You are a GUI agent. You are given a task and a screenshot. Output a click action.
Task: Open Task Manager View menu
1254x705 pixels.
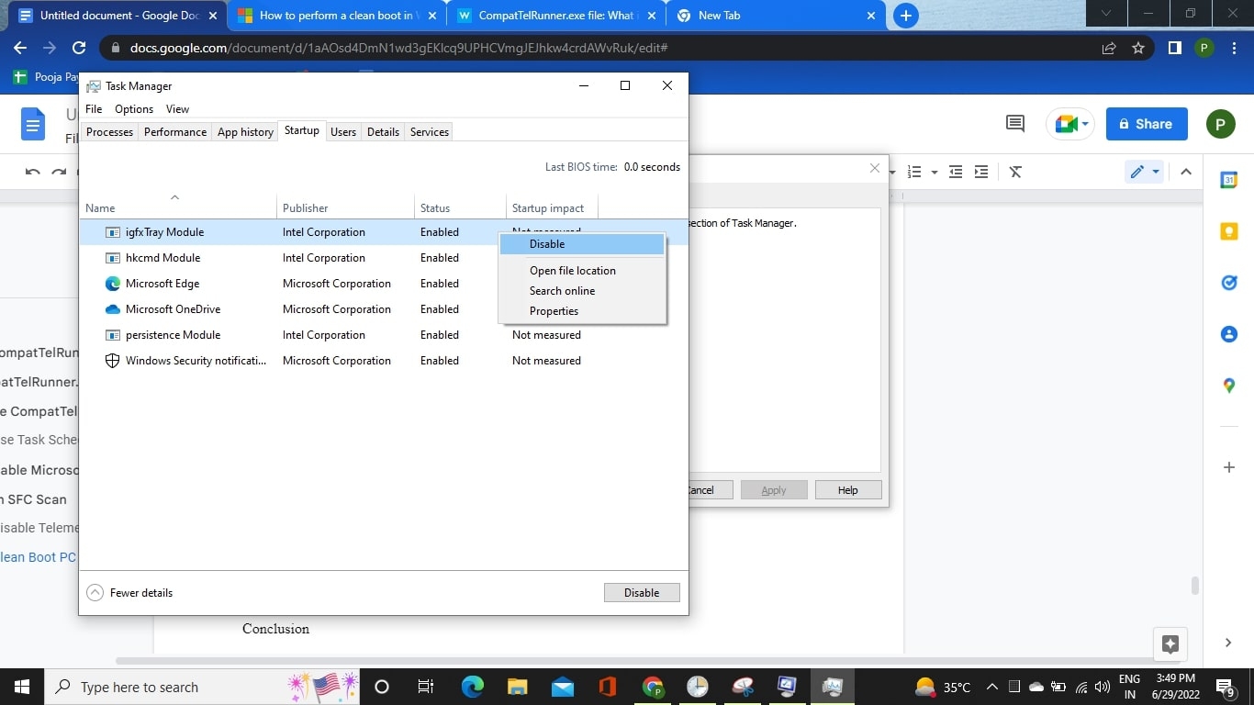[177, 109]
